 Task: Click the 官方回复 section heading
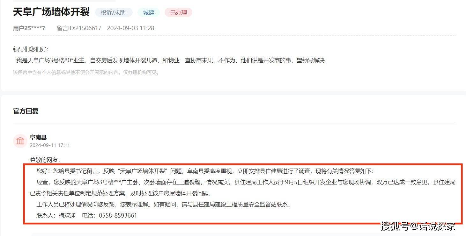(26, 111)
